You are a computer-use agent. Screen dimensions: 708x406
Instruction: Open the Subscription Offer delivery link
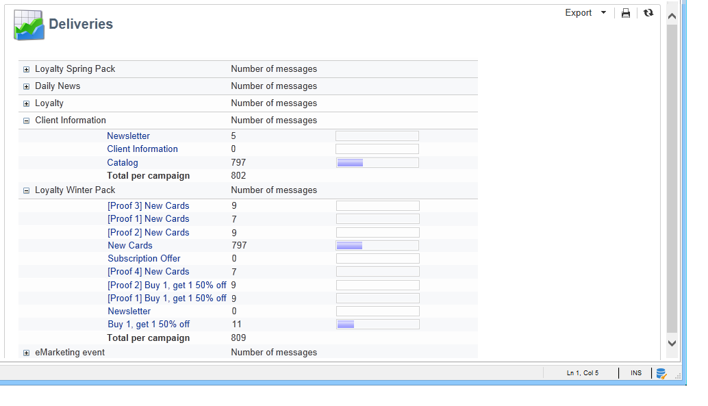pos(144,258)
